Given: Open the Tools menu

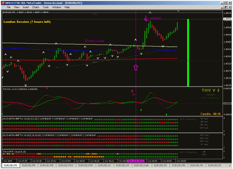Looking at the screenshot, I should (45, 7).
